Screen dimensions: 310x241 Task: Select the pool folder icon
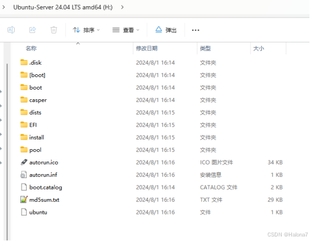pyautogui.click(x=24, y=150)
